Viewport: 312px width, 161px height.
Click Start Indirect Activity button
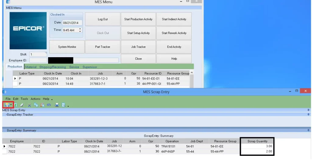(x=174, y=19)
